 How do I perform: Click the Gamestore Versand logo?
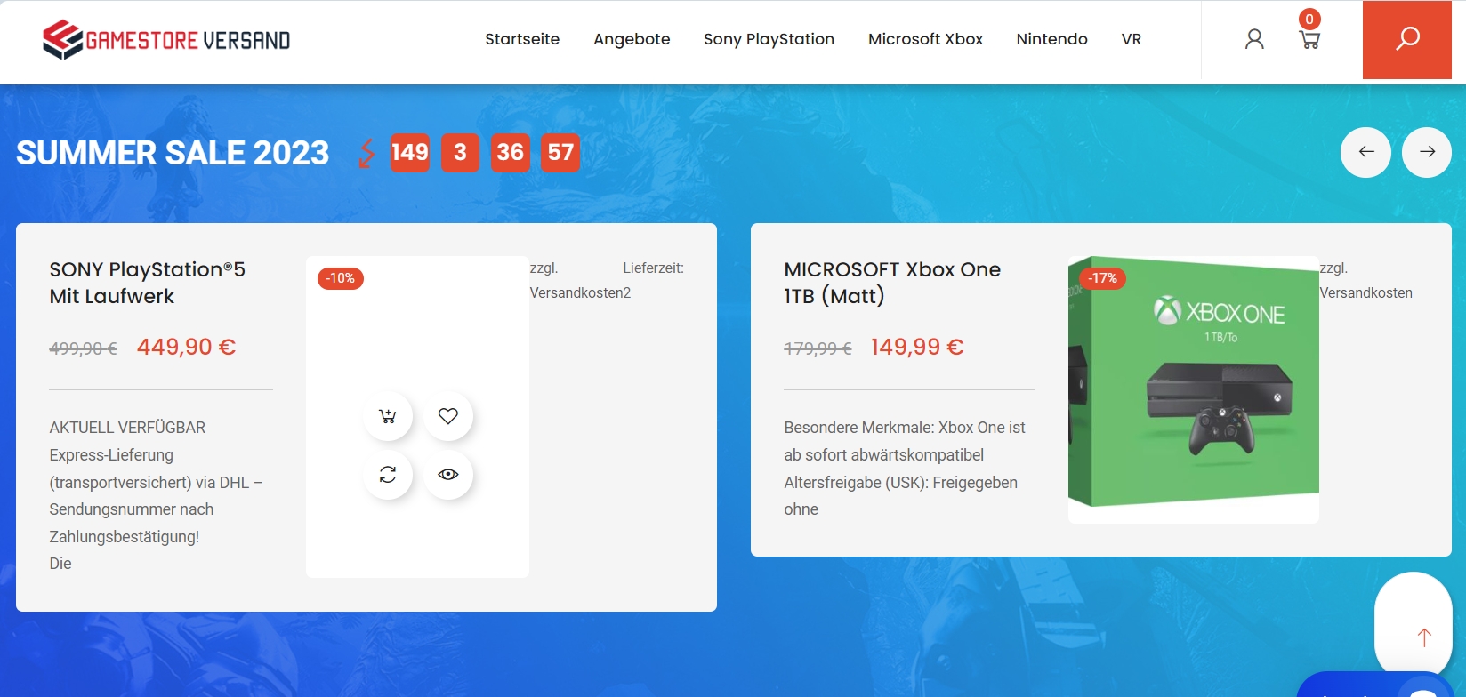pos(166,40)
